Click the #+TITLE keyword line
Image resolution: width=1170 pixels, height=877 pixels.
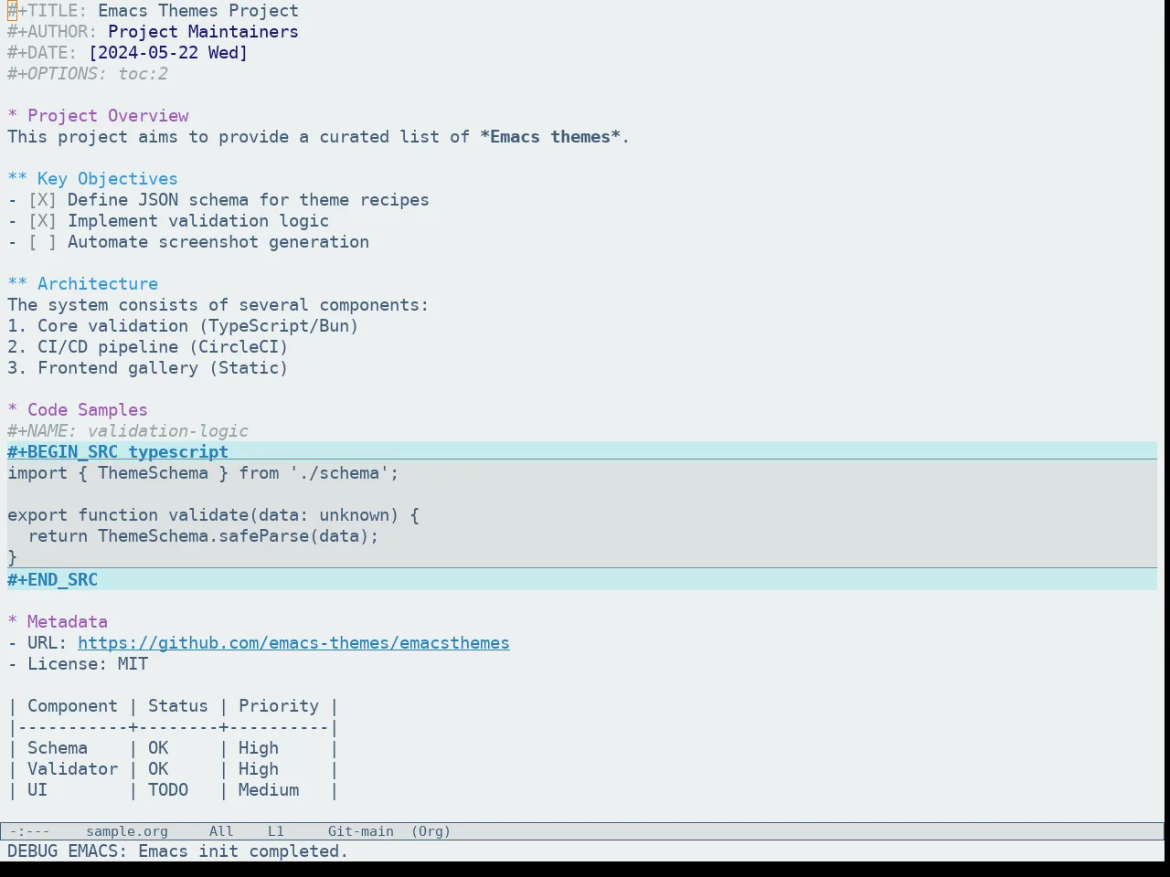point(153,11)
